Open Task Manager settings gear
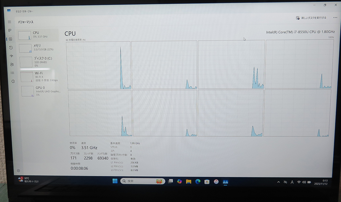 18,171
